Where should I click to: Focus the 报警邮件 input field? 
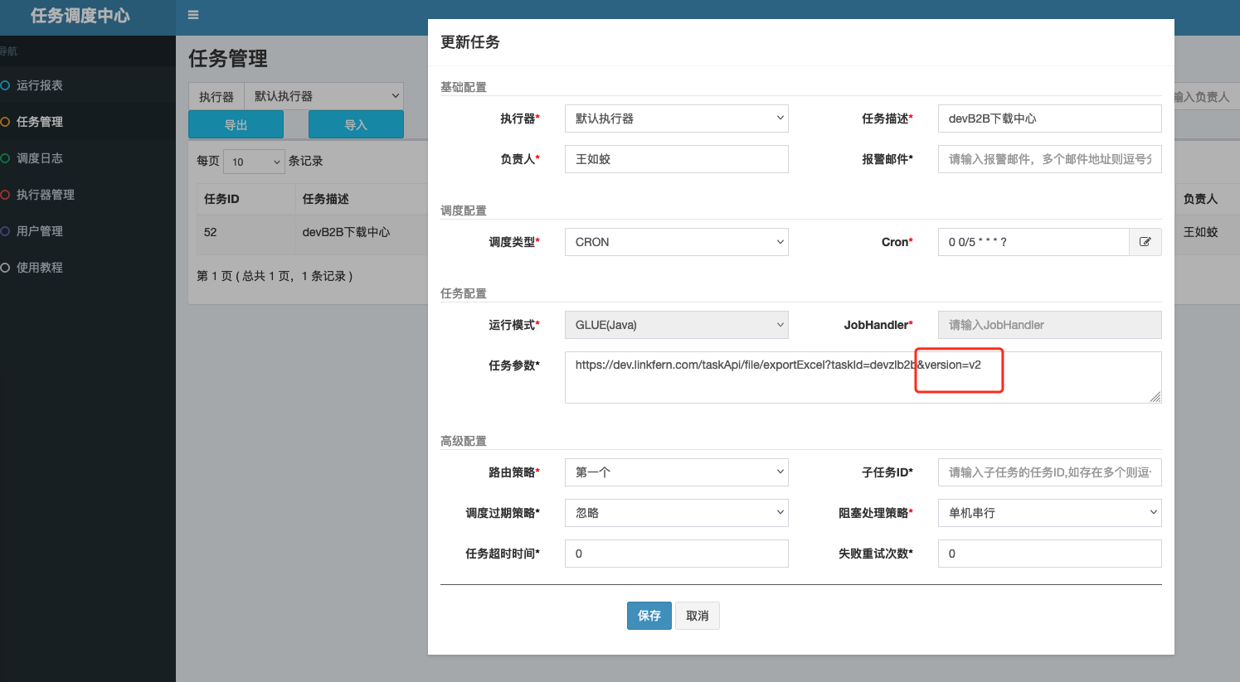(1049, 159)
